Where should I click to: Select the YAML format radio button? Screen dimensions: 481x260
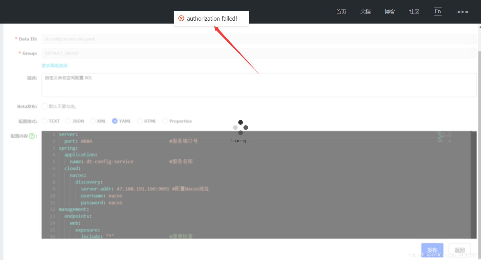click(x=115, y=121)
